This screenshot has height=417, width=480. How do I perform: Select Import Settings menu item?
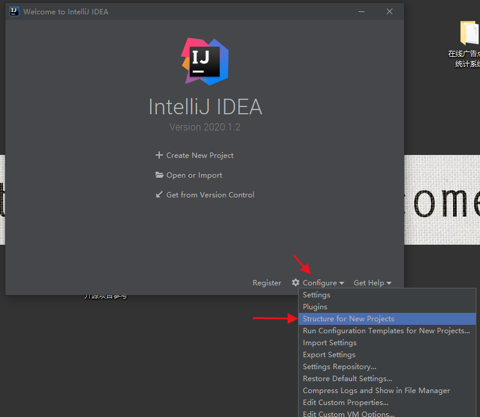coord(387,343)
